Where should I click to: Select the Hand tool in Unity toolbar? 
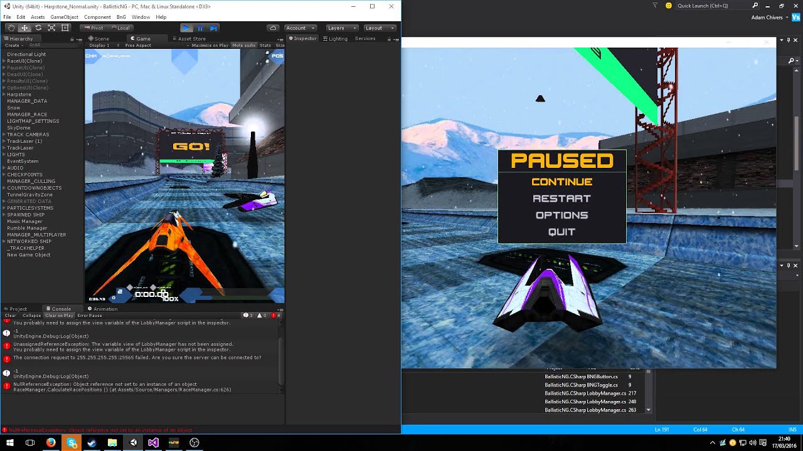[11, 28]
